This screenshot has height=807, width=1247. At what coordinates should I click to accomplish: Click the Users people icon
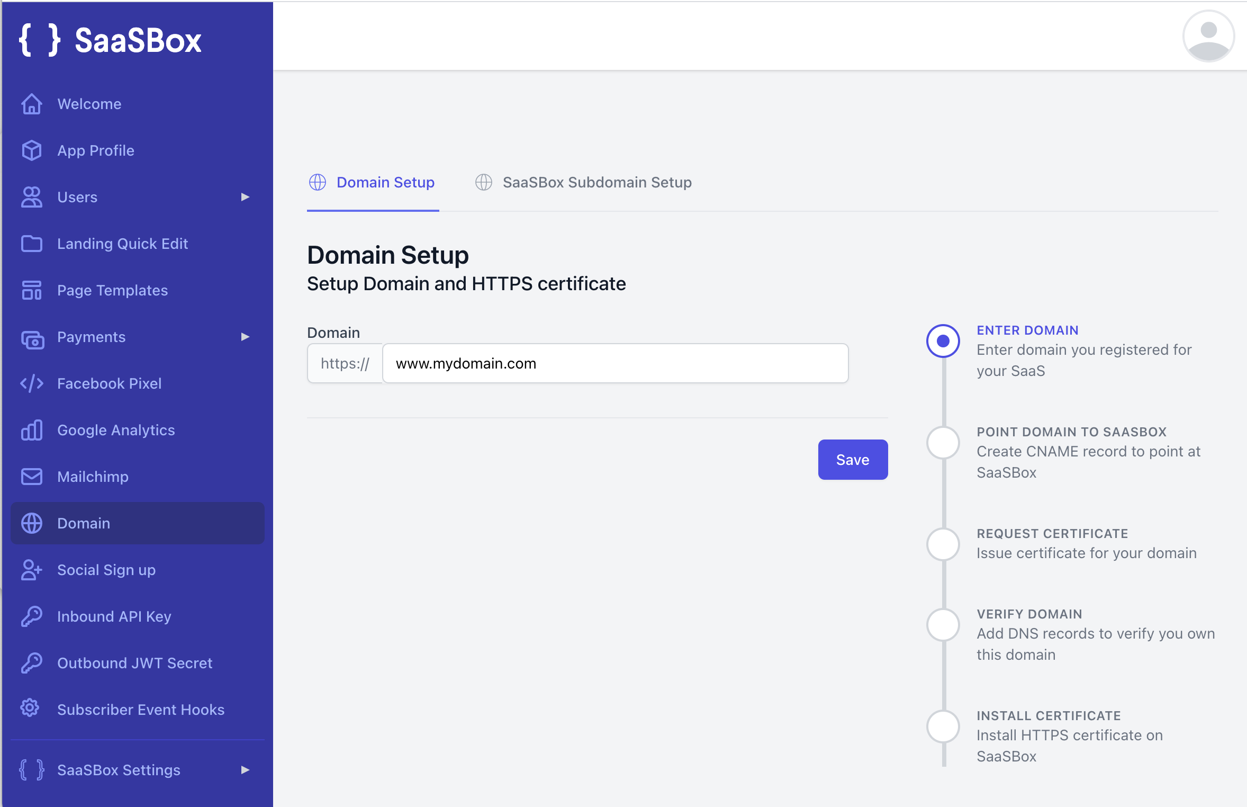tap(32, 197)
